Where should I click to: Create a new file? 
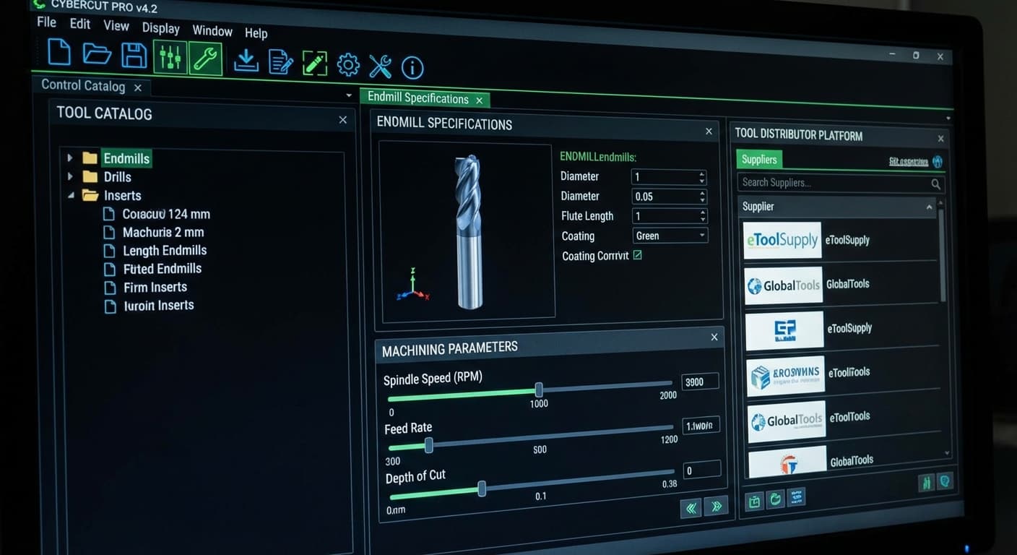click(59, 52)
